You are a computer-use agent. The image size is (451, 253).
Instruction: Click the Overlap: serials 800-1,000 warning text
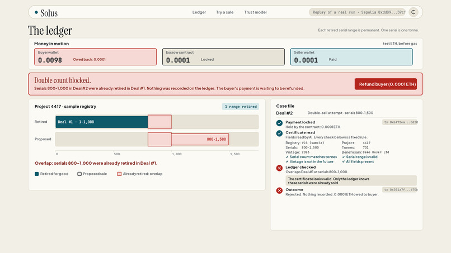[x=96, y=163]
